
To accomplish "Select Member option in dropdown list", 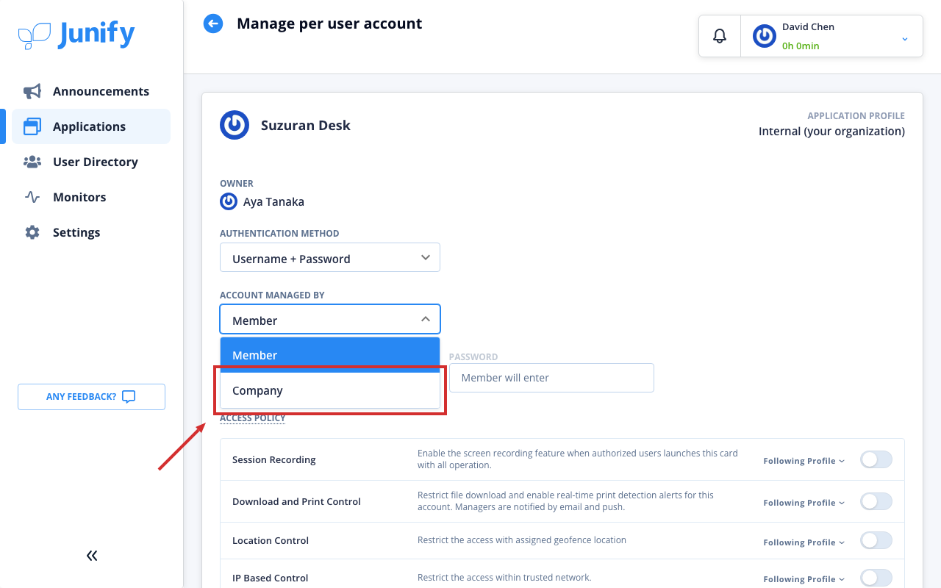I will pyautogui.click(x=330, y=355).
